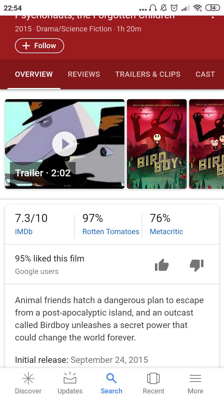Viewport: 224px width, 398px height.
Task: Select the Search magnifier icon
Action: pyautogui.click(x=111, y=378)
